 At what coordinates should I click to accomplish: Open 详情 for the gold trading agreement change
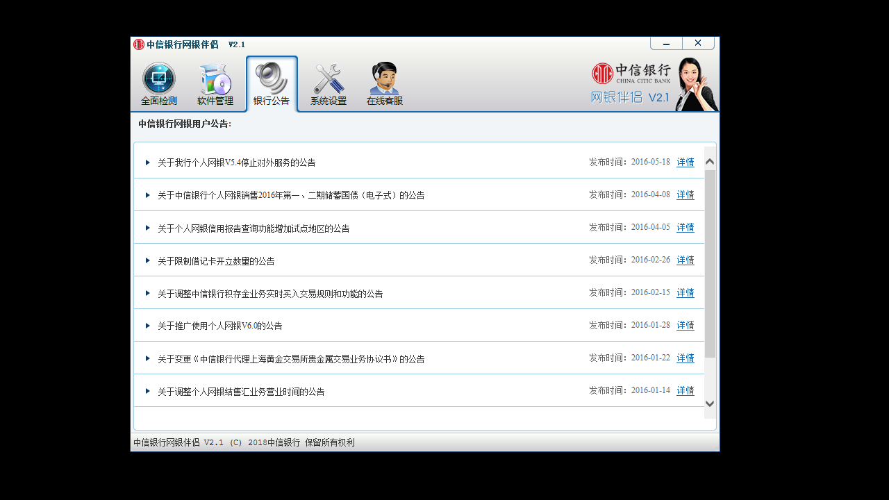click(x=685, y=358)
